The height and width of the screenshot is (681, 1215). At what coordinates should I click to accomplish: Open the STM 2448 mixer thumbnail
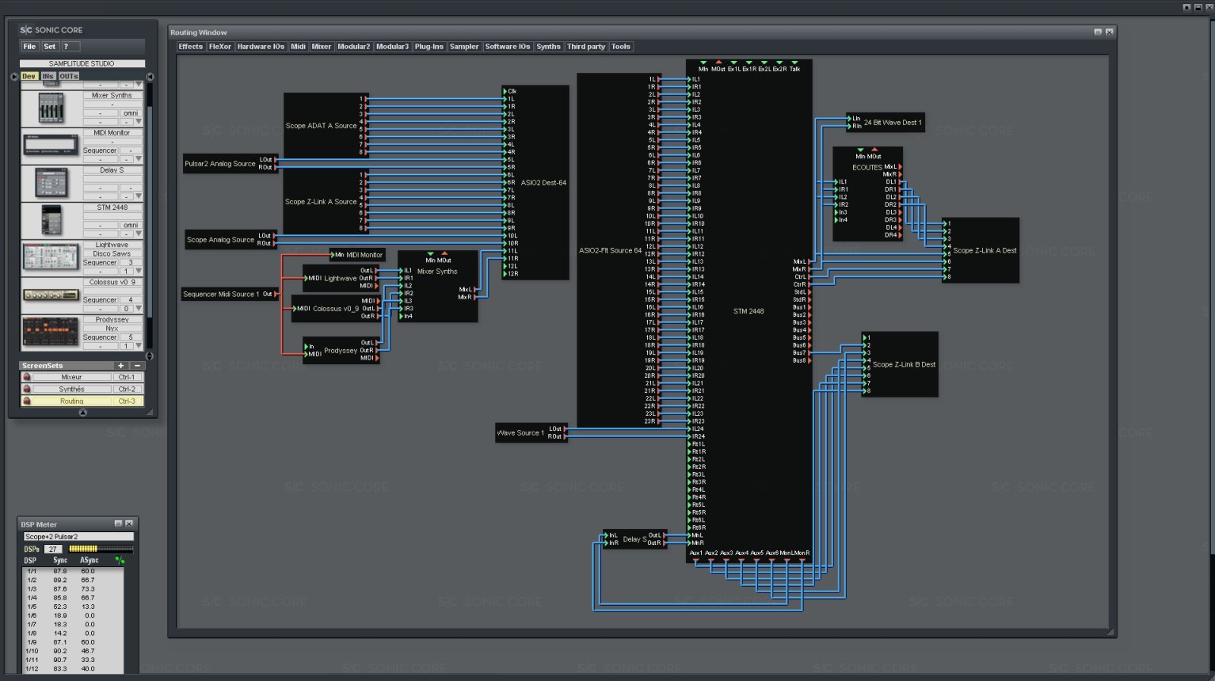pos(51,220)
